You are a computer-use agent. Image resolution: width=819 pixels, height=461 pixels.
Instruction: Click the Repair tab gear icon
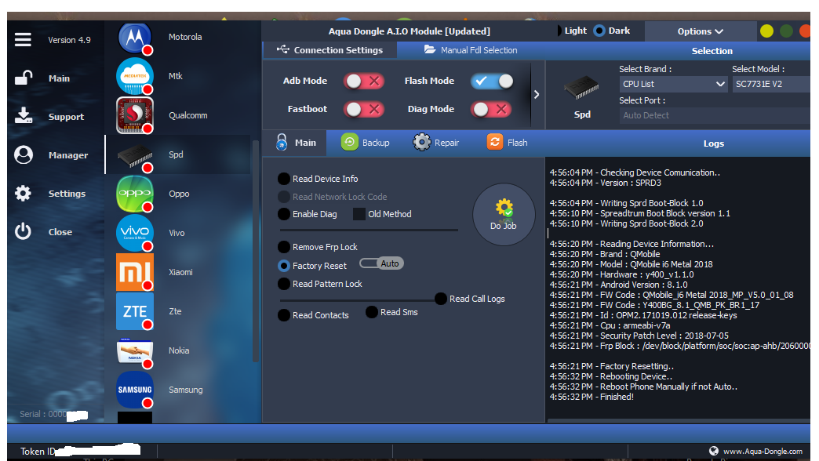421,142
